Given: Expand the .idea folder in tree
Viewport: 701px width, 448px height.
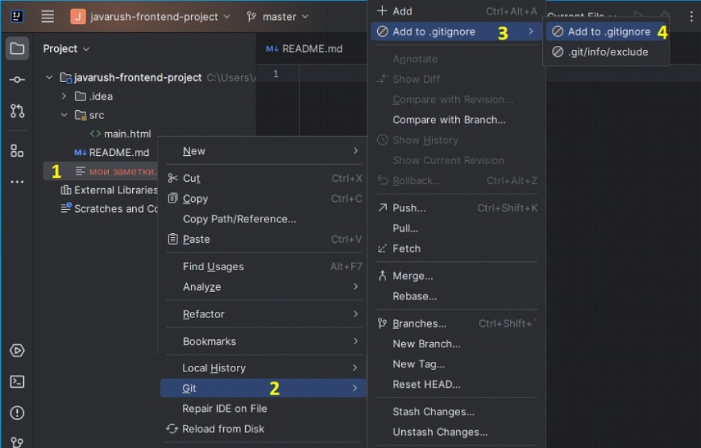Looking at the screenshot, I should pyautogui.click(x=64, y=96).
